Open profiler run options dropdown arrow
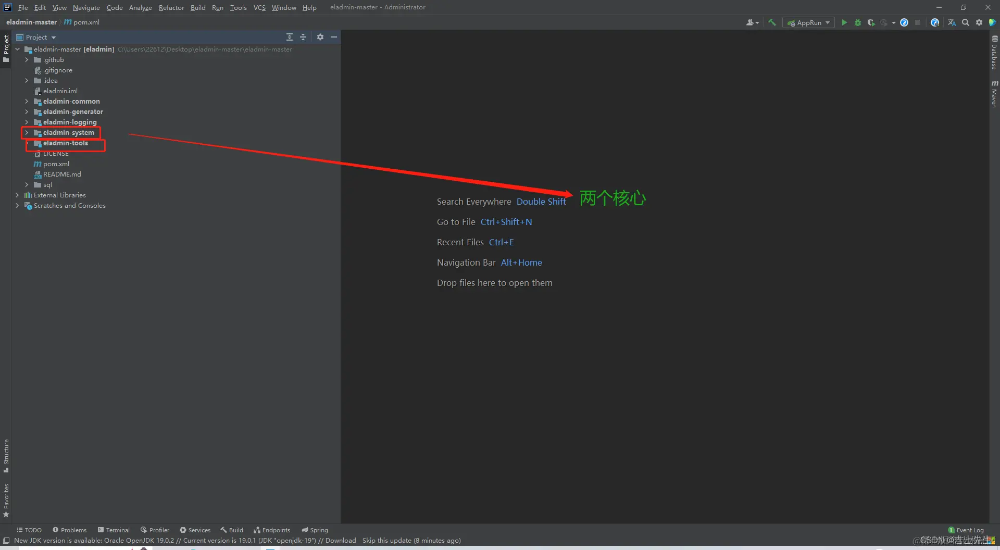1000x550 pixels. (x=893, y=22)
